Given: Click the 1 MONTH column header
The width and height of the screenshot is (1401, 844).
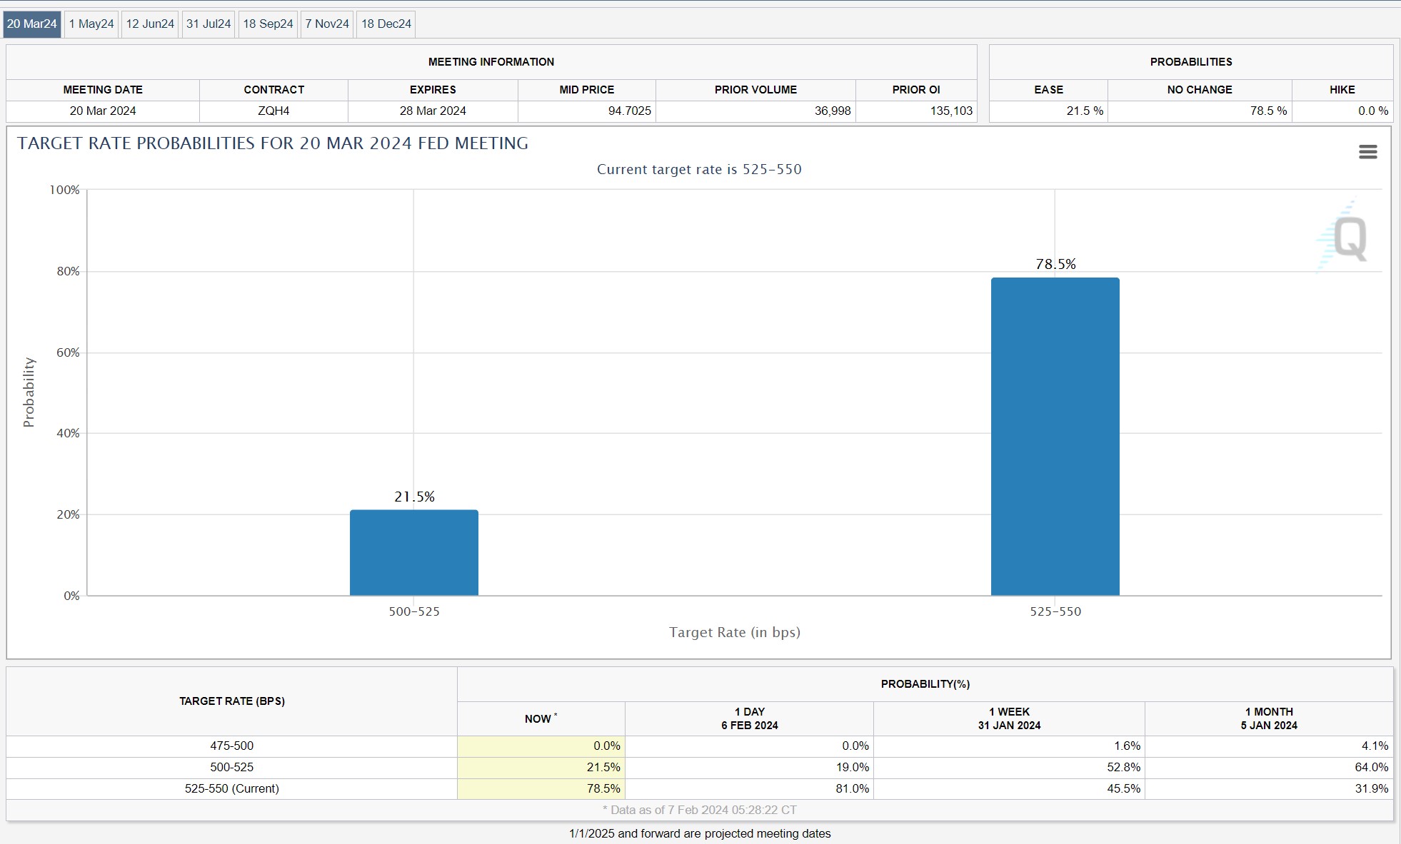Looking at the screenshot, I should (1269, 718).
